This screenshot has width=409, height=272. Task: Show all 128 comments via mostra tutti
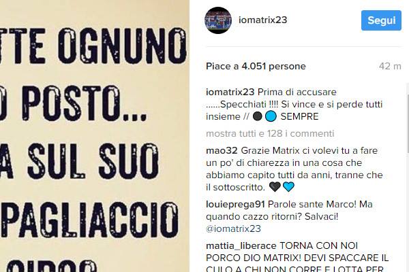pos(270,133)
